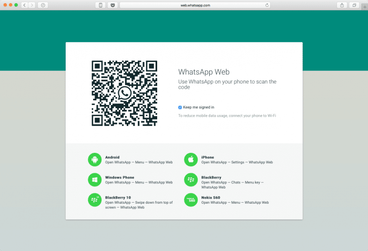Click Nokia S60 'Open WhatsApp — Menu' instructions
Screen dimensions: 368x251
(235, 203)
